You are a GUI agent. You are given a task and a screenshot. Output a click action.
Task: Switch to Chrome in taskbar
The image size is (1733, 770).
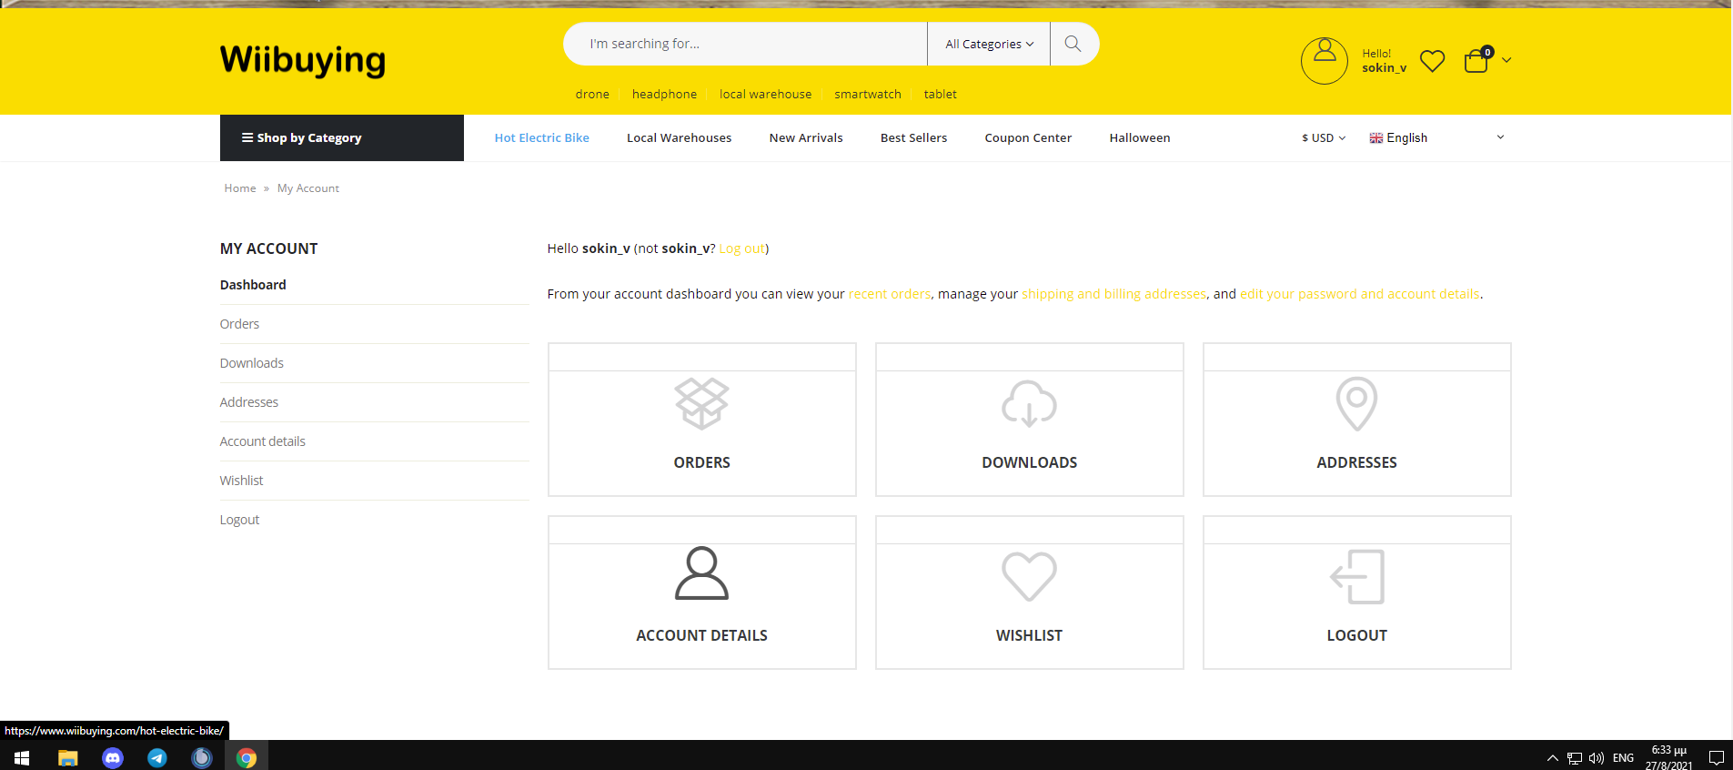click(x=247, y=757)
